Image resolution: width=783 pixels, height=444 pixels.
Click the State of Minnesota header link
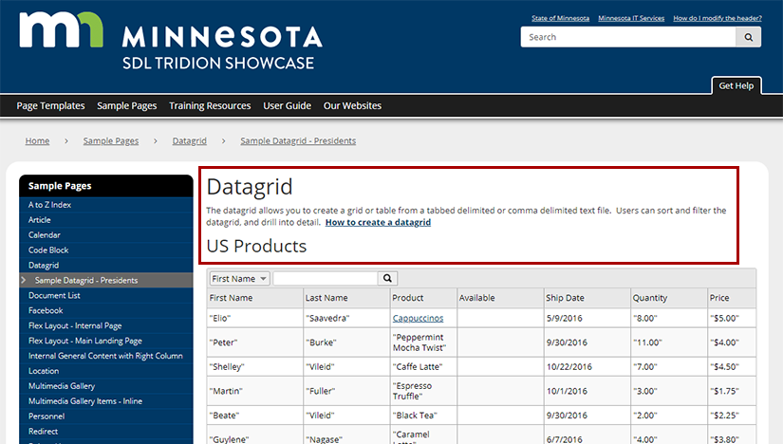pos(560,18)
